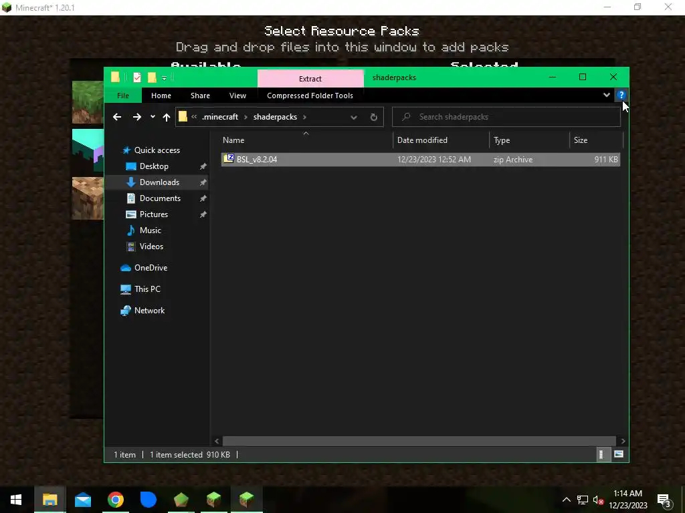Refresh the shaderpacks folder
This screenshot has width=685, height=513.
[373, 117]
